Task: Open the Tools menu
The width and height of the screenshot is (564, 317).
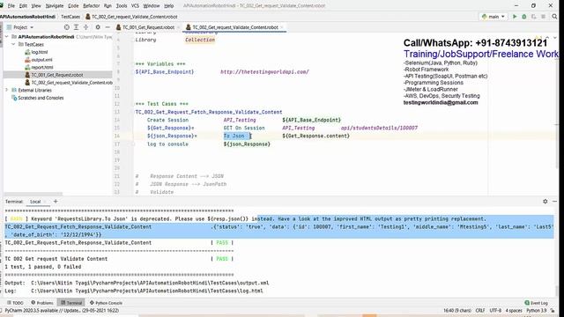Action: (x=122, y=6)
